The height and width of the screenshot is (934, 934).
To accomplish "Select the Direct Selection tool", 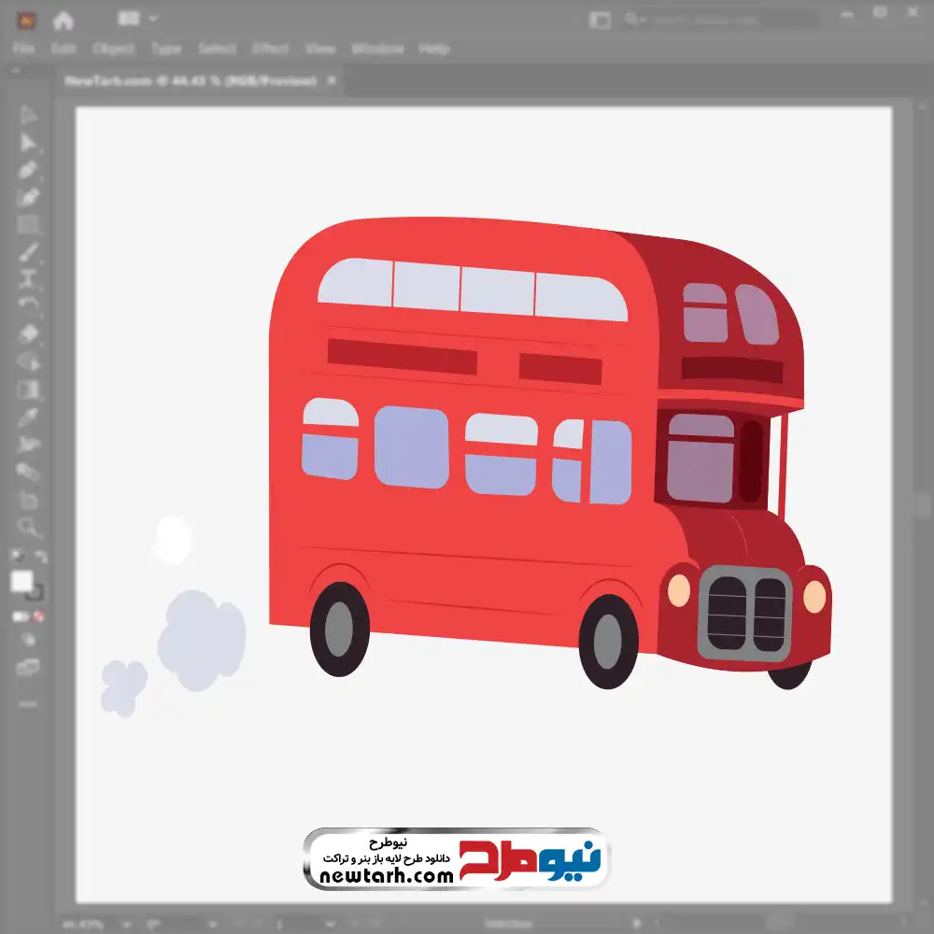I will pyautogui.click(x=28, y=143).
